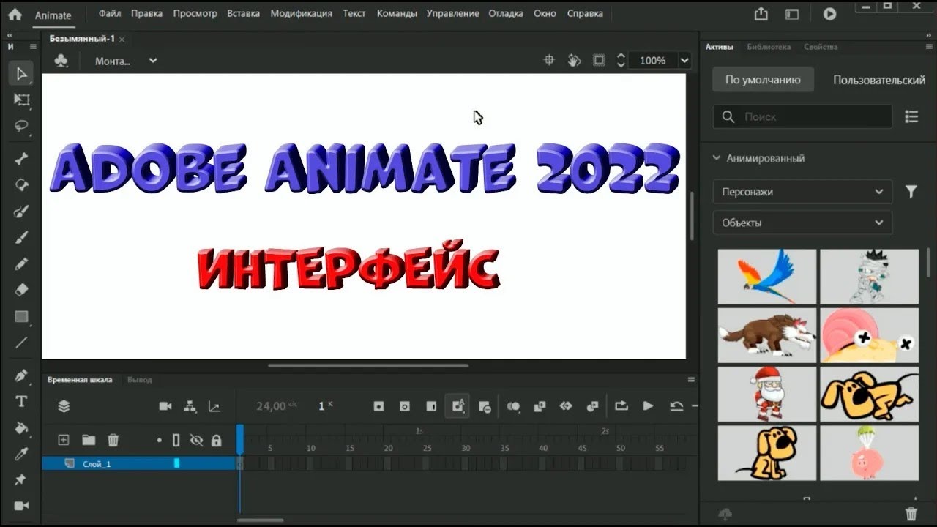
Task: Click the graph edit button in timeline
Action: pos(214,405)
